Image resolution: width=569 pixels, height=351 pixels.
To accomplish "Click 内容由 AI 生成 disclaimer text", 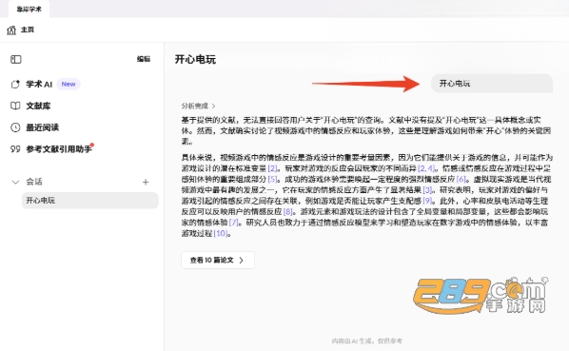I will [x=367, y=341].
